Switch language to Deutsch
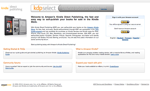The width and height of the screenshot is (150, 91). coord(120,38)
